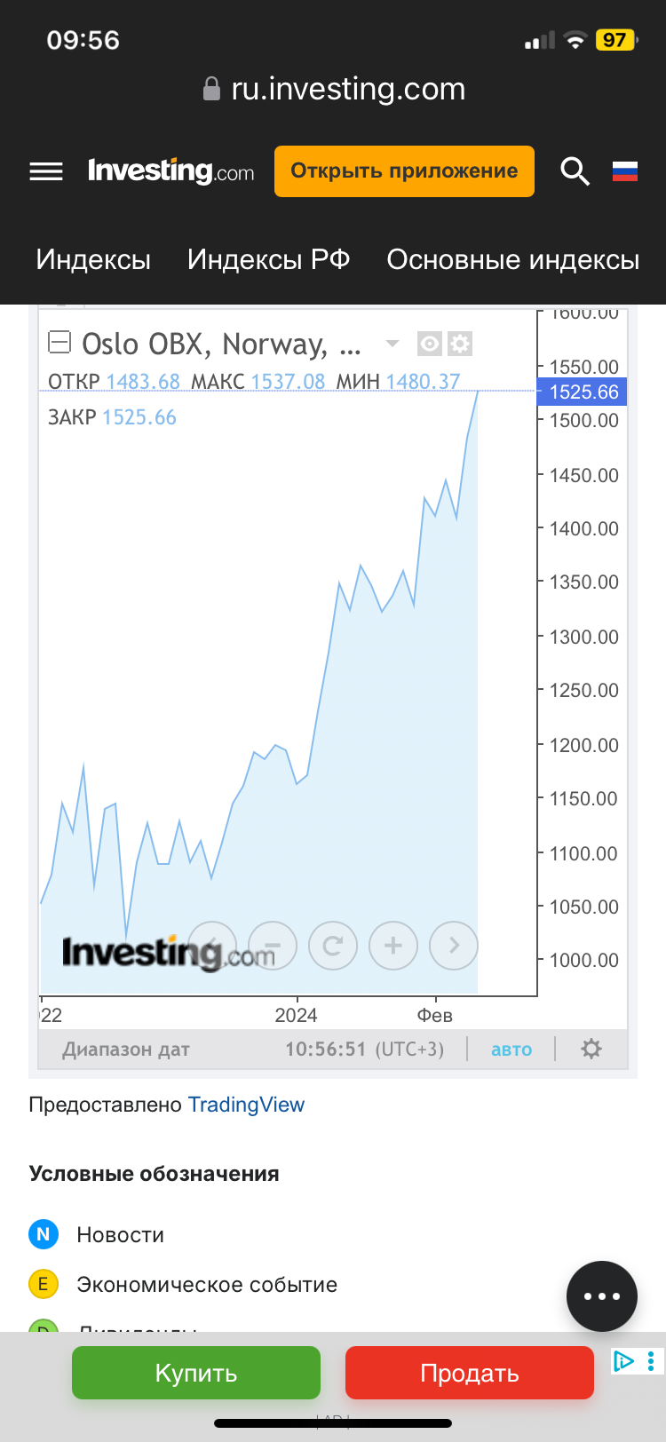
Task: Tap the green Купить button
Action: (x=196, y=1373)
